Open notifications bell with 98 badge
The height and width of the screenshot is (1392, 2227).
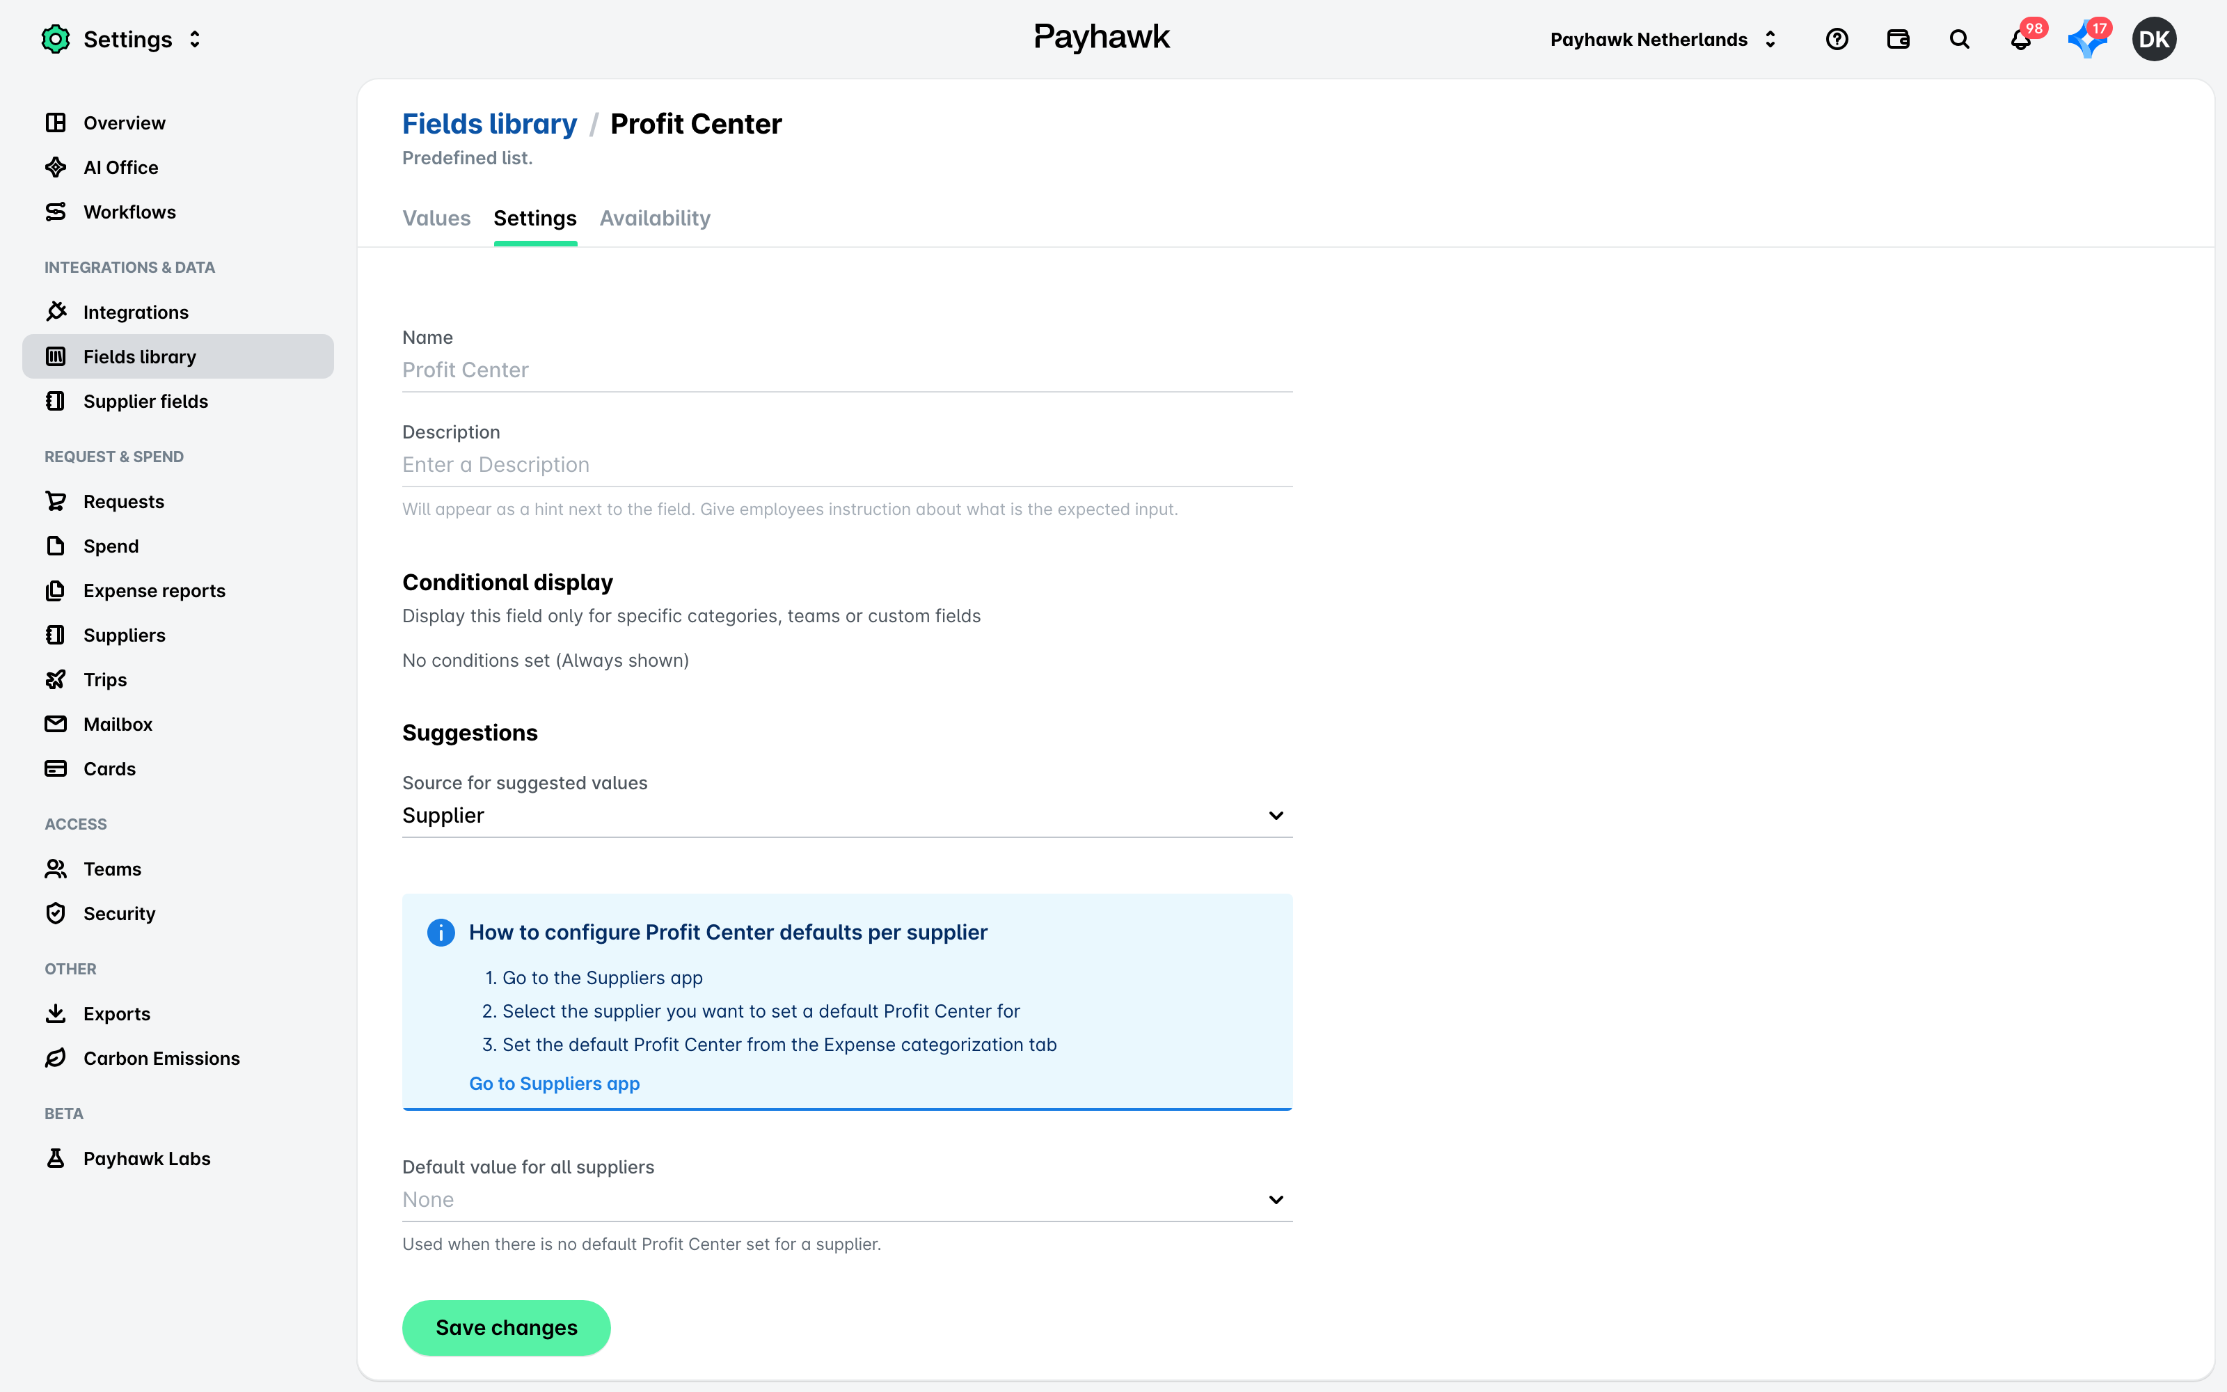tap(2021, 40)
